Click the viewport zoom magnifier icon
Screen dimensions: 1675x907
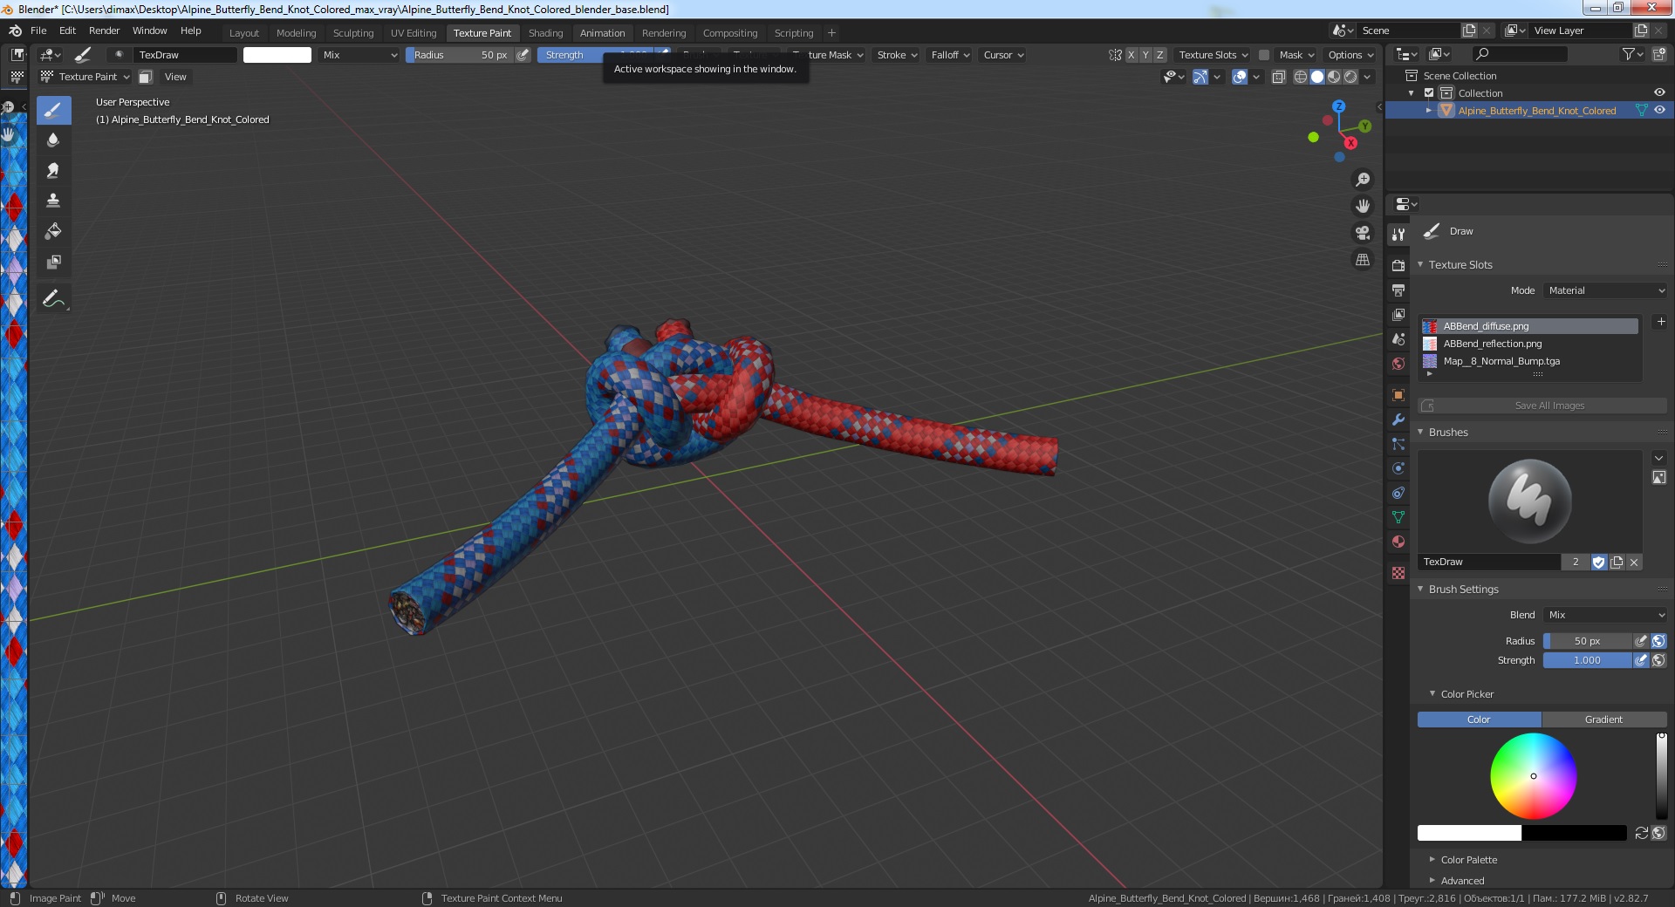(1362, 180)
